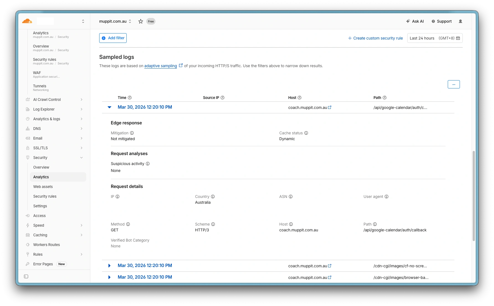Expand the cf-no-screenshot log row
Image resolution: width=494 pixels, height=306 pixels.
pyautogui.click(x=109, y=266)
